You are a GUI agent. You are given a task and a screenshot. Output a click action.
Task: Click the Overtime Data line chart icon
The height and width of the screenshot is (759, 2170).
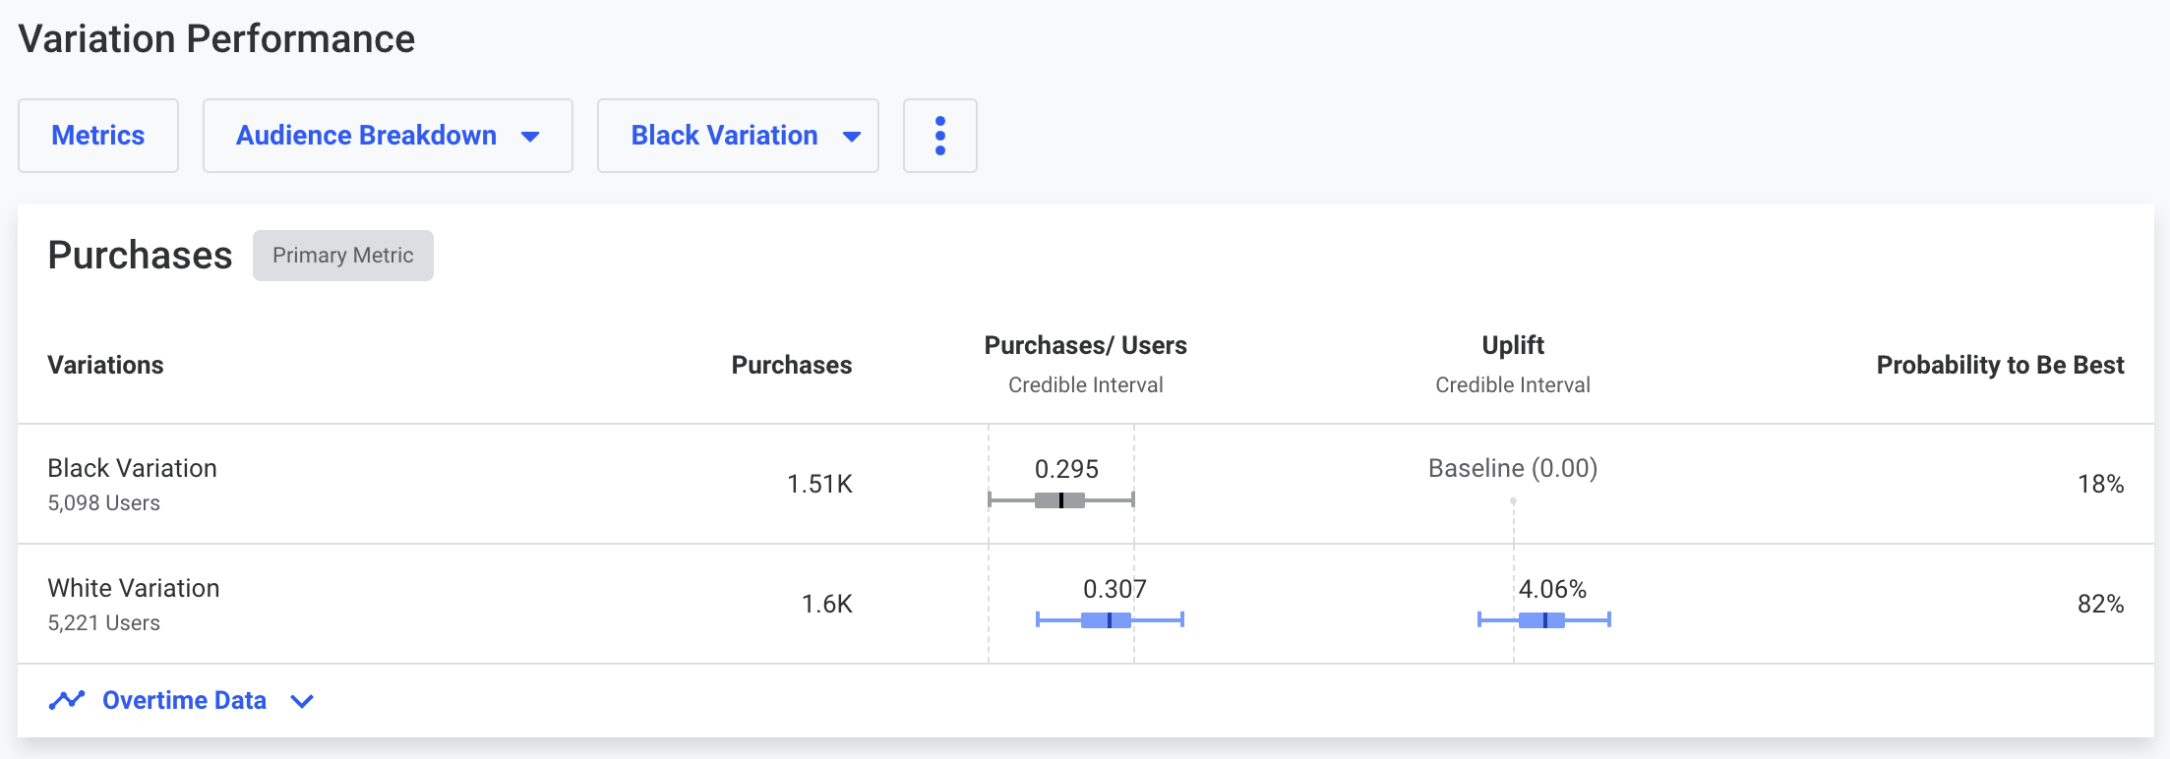pyautogui.click(x=67, y=700)
